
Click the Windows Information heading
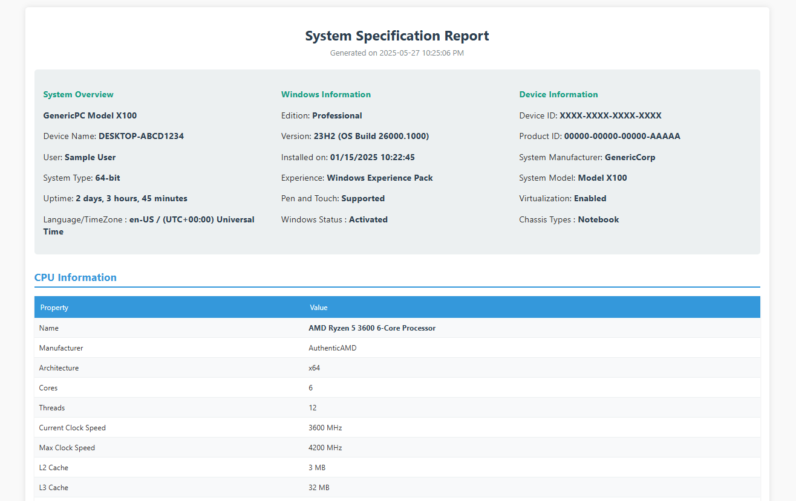click(326, 94)
